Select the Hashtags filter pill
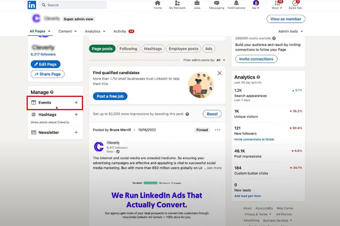This screenshot has height=226, width=340. [x=153, y=49]
